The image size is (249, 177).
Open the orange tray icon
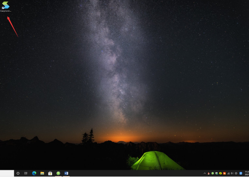tap(224, 173)
